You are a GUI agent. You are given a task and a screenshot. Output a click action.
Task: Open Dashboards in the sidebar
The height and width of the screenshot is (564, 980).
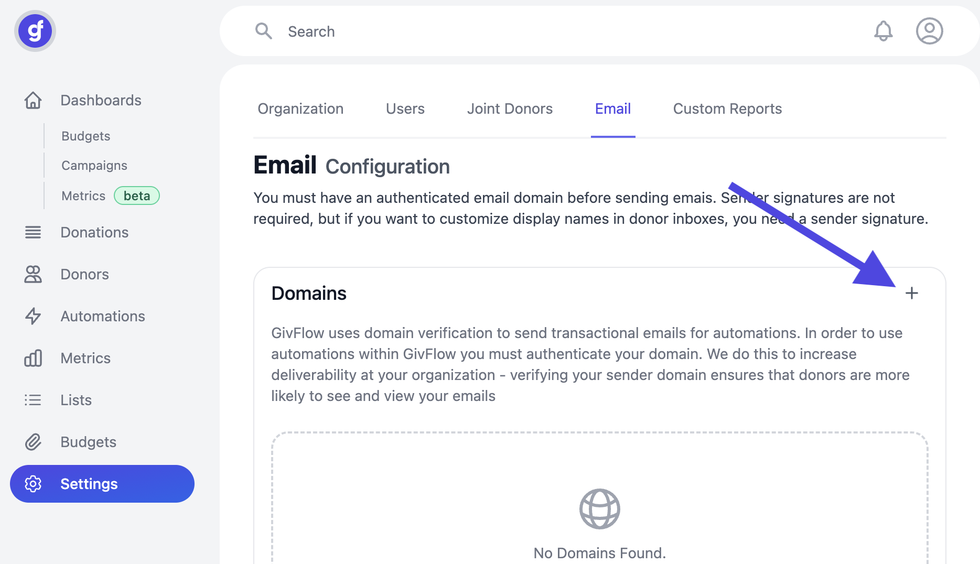click(101, 100)
